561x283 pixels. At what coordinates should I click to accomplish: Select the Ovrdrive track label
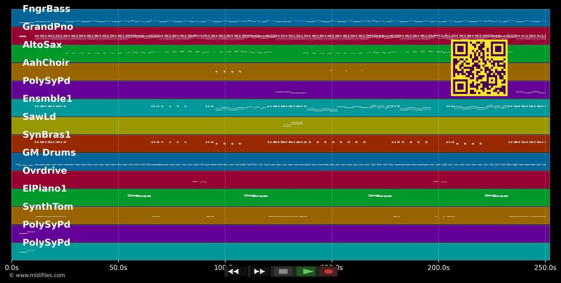coord(45,171)
